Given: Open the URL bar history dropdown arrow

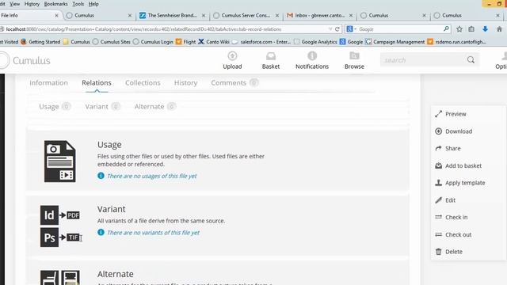Looking at the screenshot, I should coord(330,29).
